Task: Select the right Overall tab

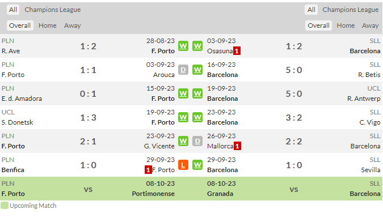Action: 318,25
